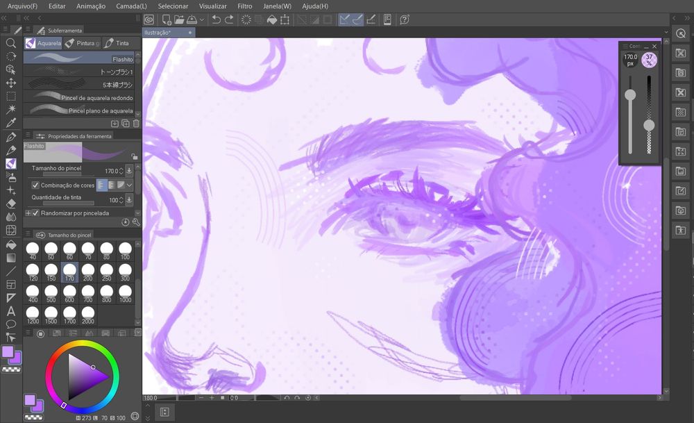Select the Rotate view tool
Screen dimensions: 694x423
[x=11, y=56]
